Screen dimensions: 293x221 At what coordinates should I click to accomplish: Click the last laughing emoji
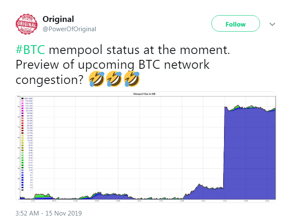click(131, 79)
